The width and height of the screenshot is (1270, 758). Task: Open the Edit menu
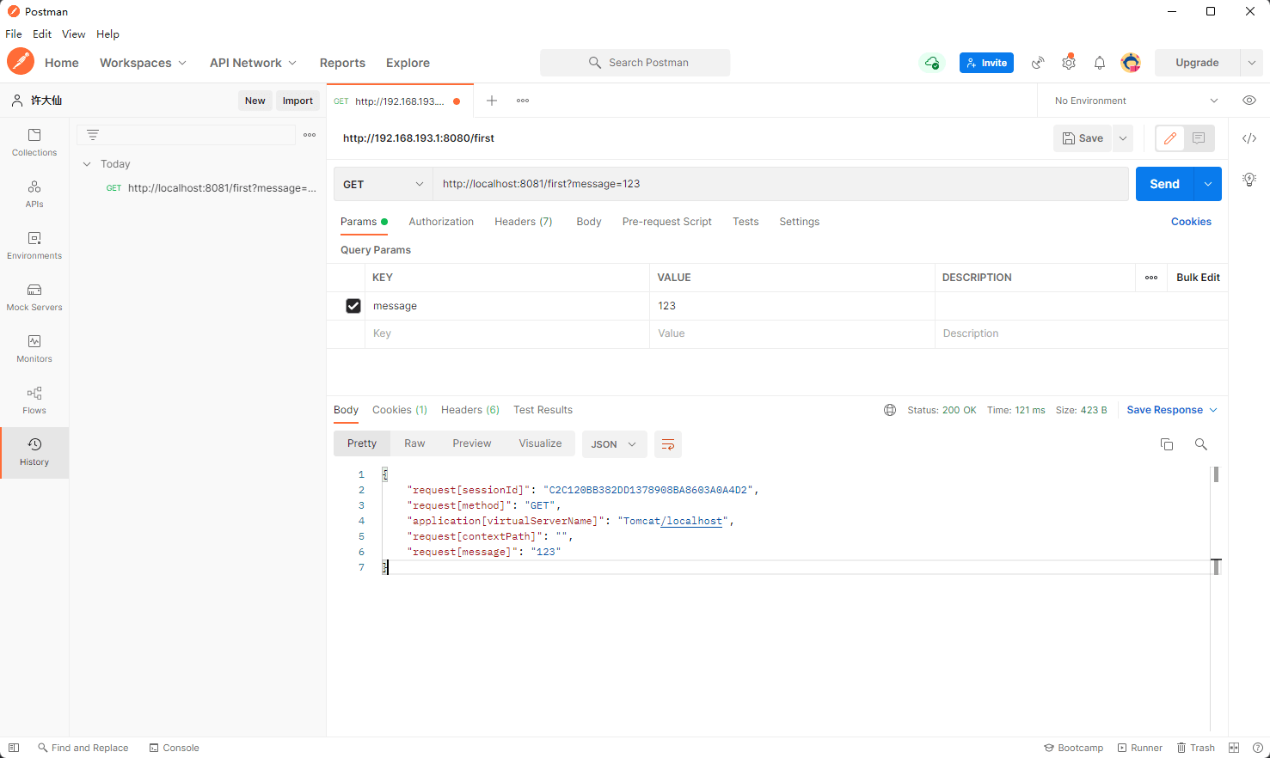[42, 34]
